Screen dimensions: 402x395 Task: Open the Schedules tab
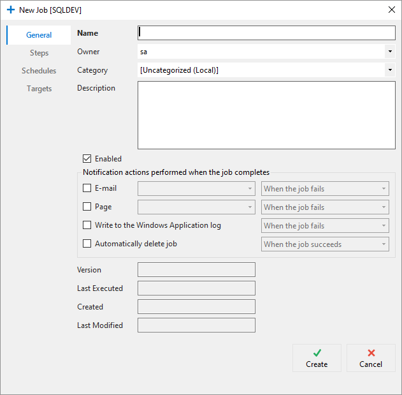pos(39,71)
